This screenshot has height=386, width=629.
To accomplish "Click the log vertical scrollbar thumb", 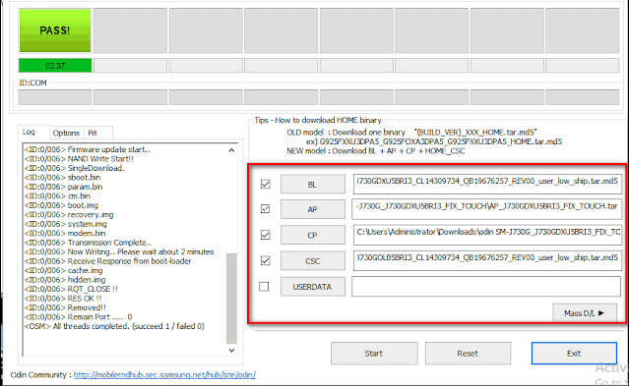I will [x=231, y=298].
